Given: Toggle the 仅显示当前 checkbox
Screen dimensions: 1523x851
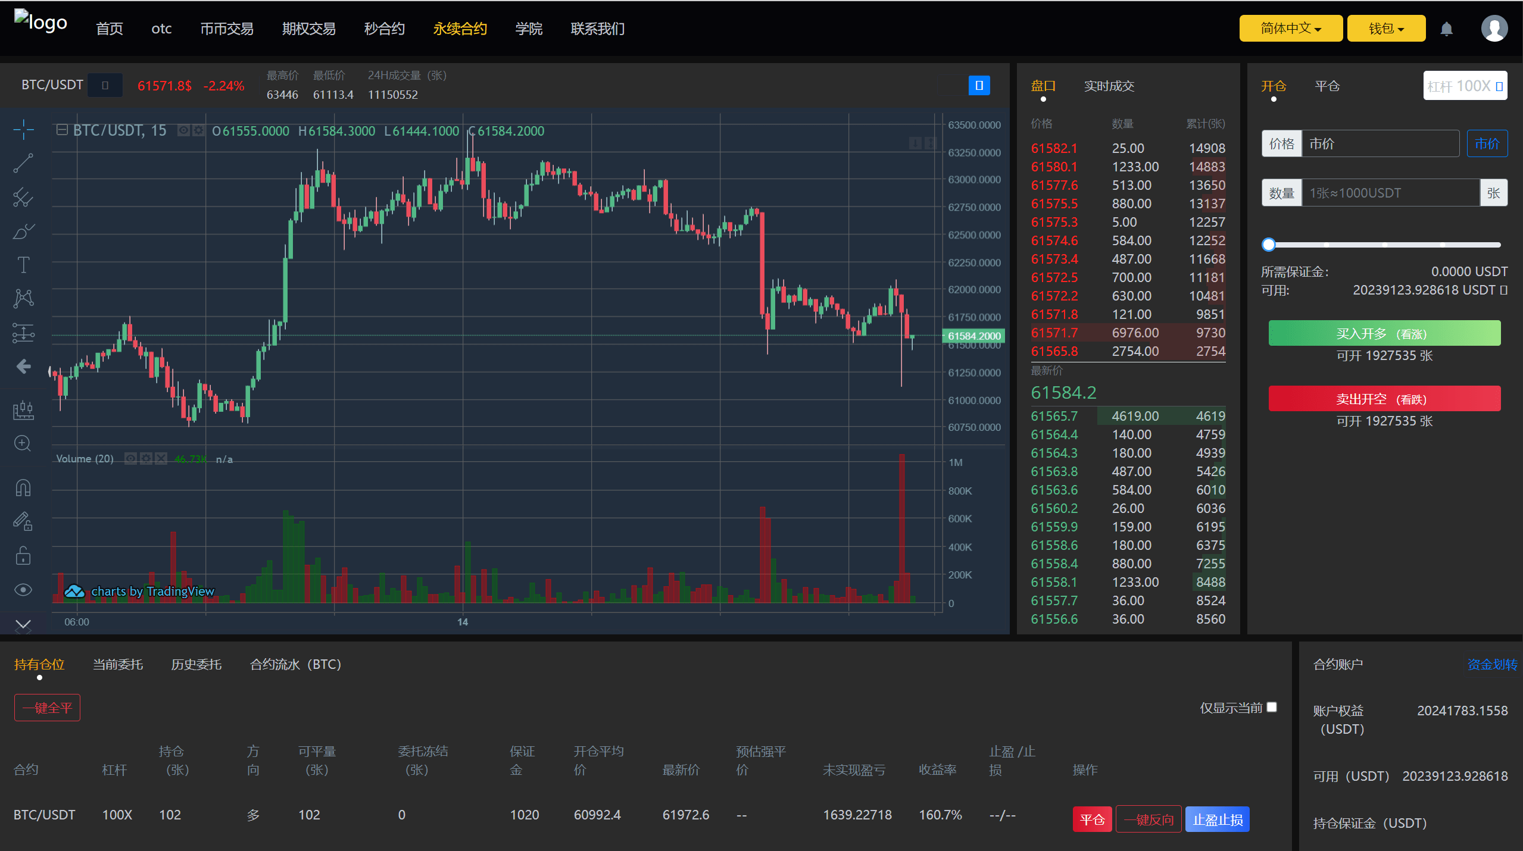Looking at the screenshot, I should tap(1272, 707).
